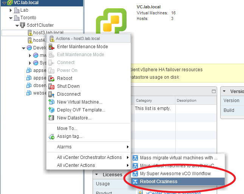Open the Alarms submenu
Screen dimensions: 244x194
click(x=89, y=147)
